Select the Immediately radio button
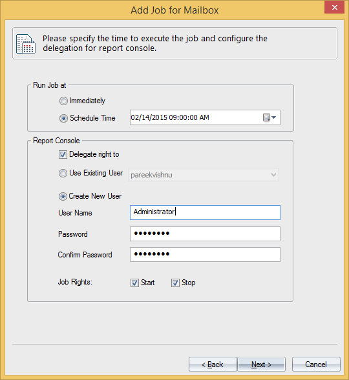The image size is (349, 380). coord(63,101)
